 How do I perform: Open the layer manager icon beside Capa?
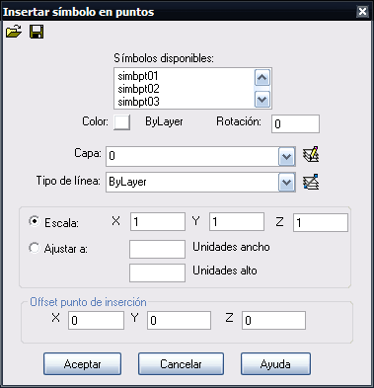[311, 155]
